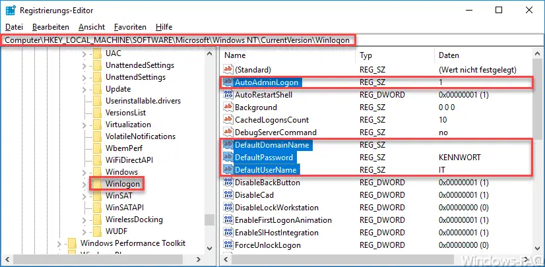Select the EnableFirstLogonAnimation value name
Viewport: 545px width, 267px height.
click(x=283, y=220)
